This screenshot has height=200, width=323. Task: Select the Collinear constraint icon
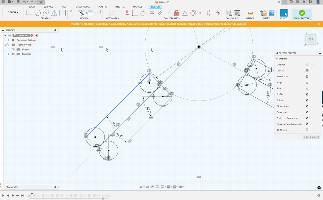(x=201, y=13)
